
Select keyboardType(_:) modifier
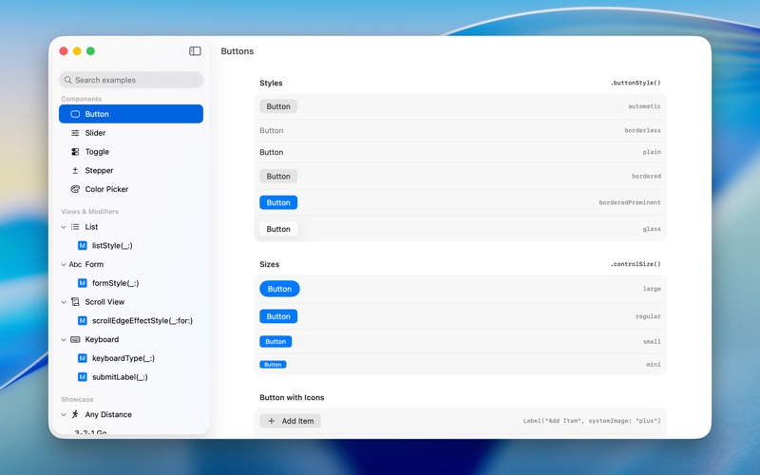pos(123,358)
